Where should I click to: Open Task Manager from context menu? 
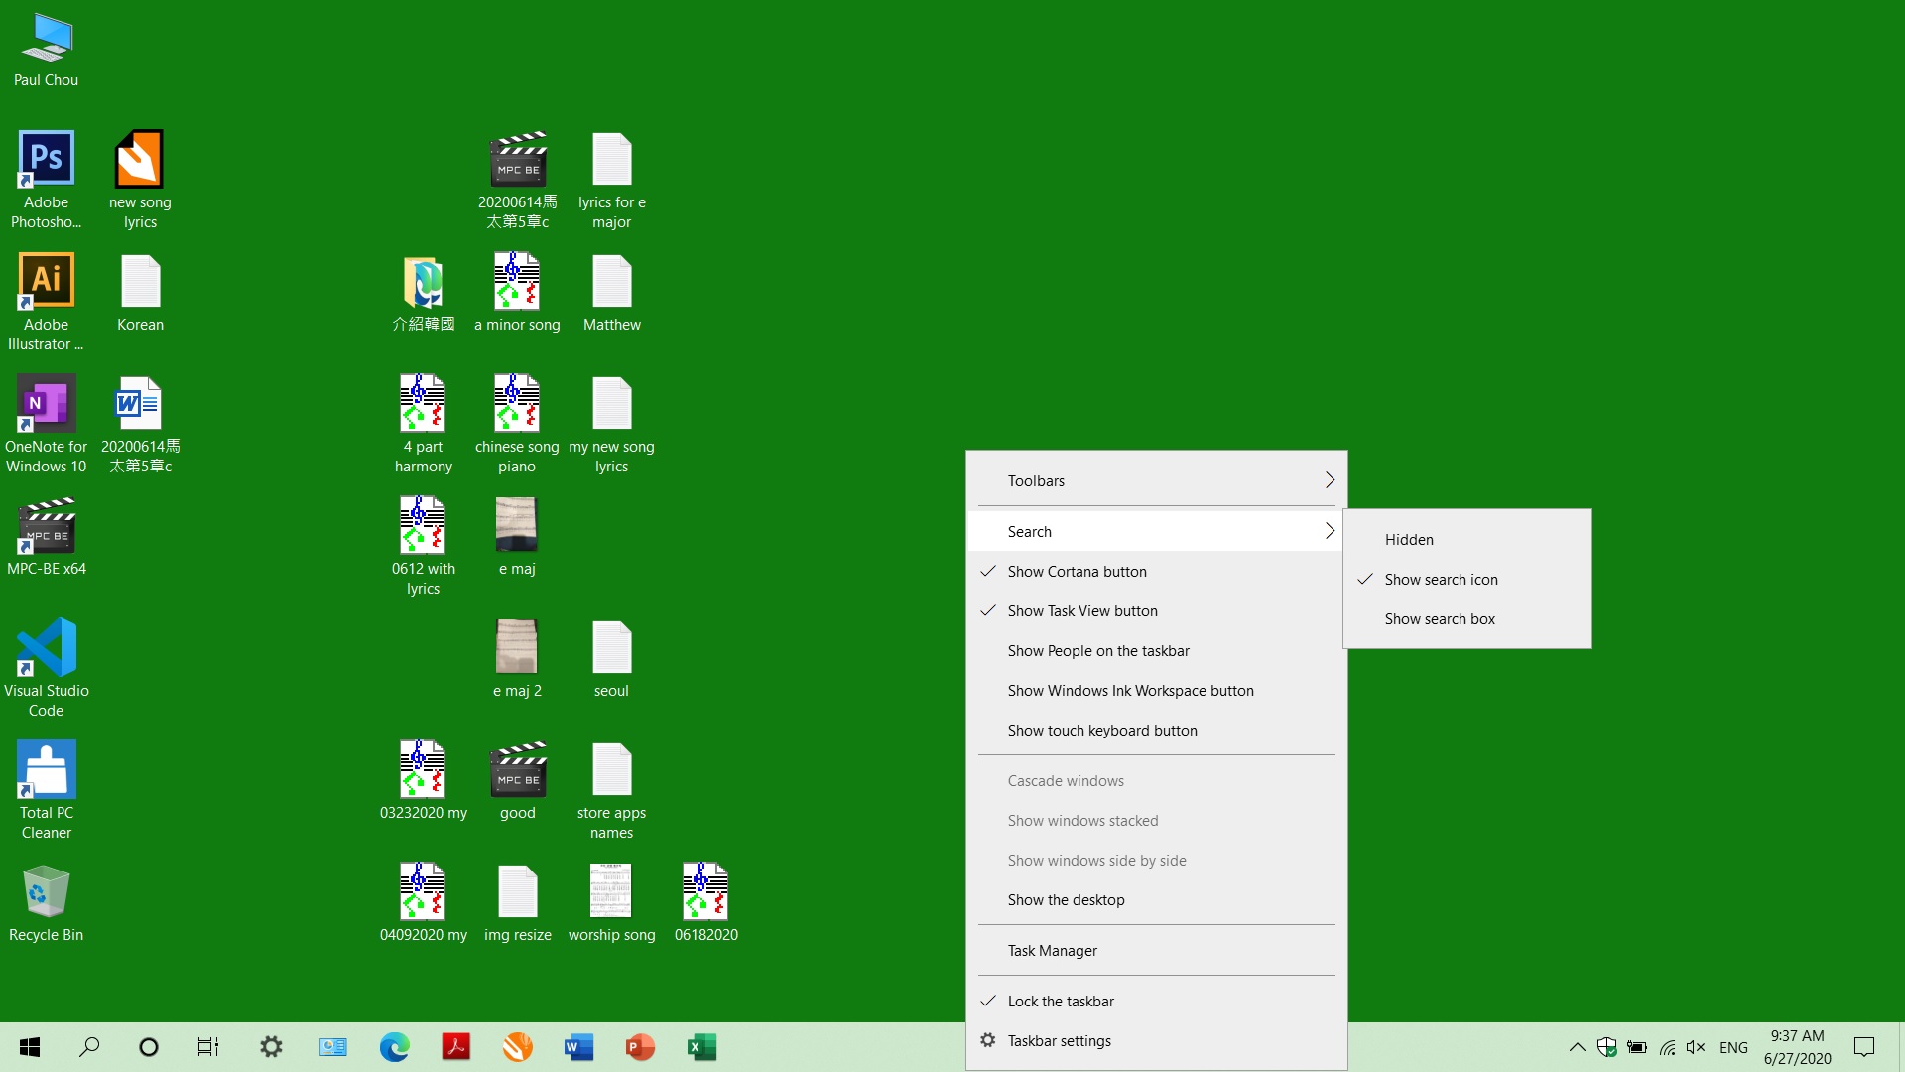pos(1052,951)
